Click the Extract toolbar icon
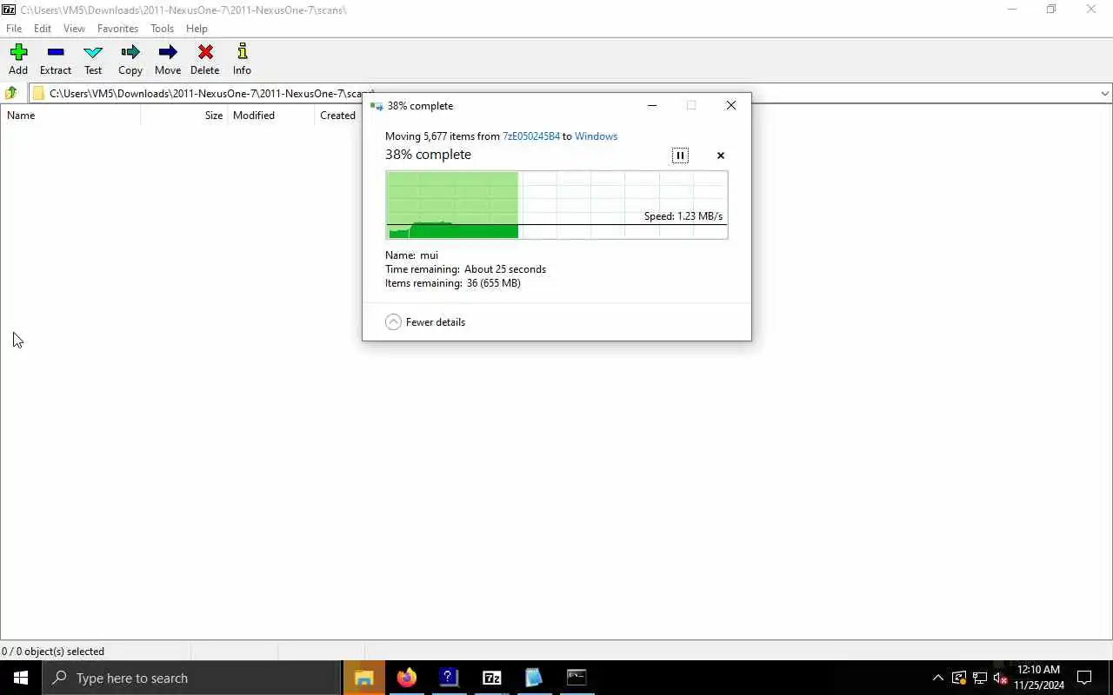The width and height of the screenshot is (1113, 695). (56, 59)
